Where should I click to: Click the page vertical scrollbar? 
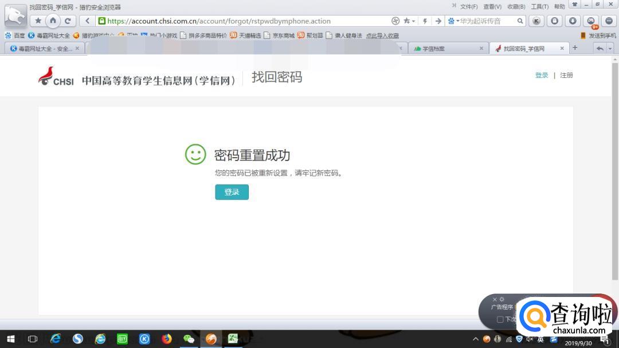point(614,172)
